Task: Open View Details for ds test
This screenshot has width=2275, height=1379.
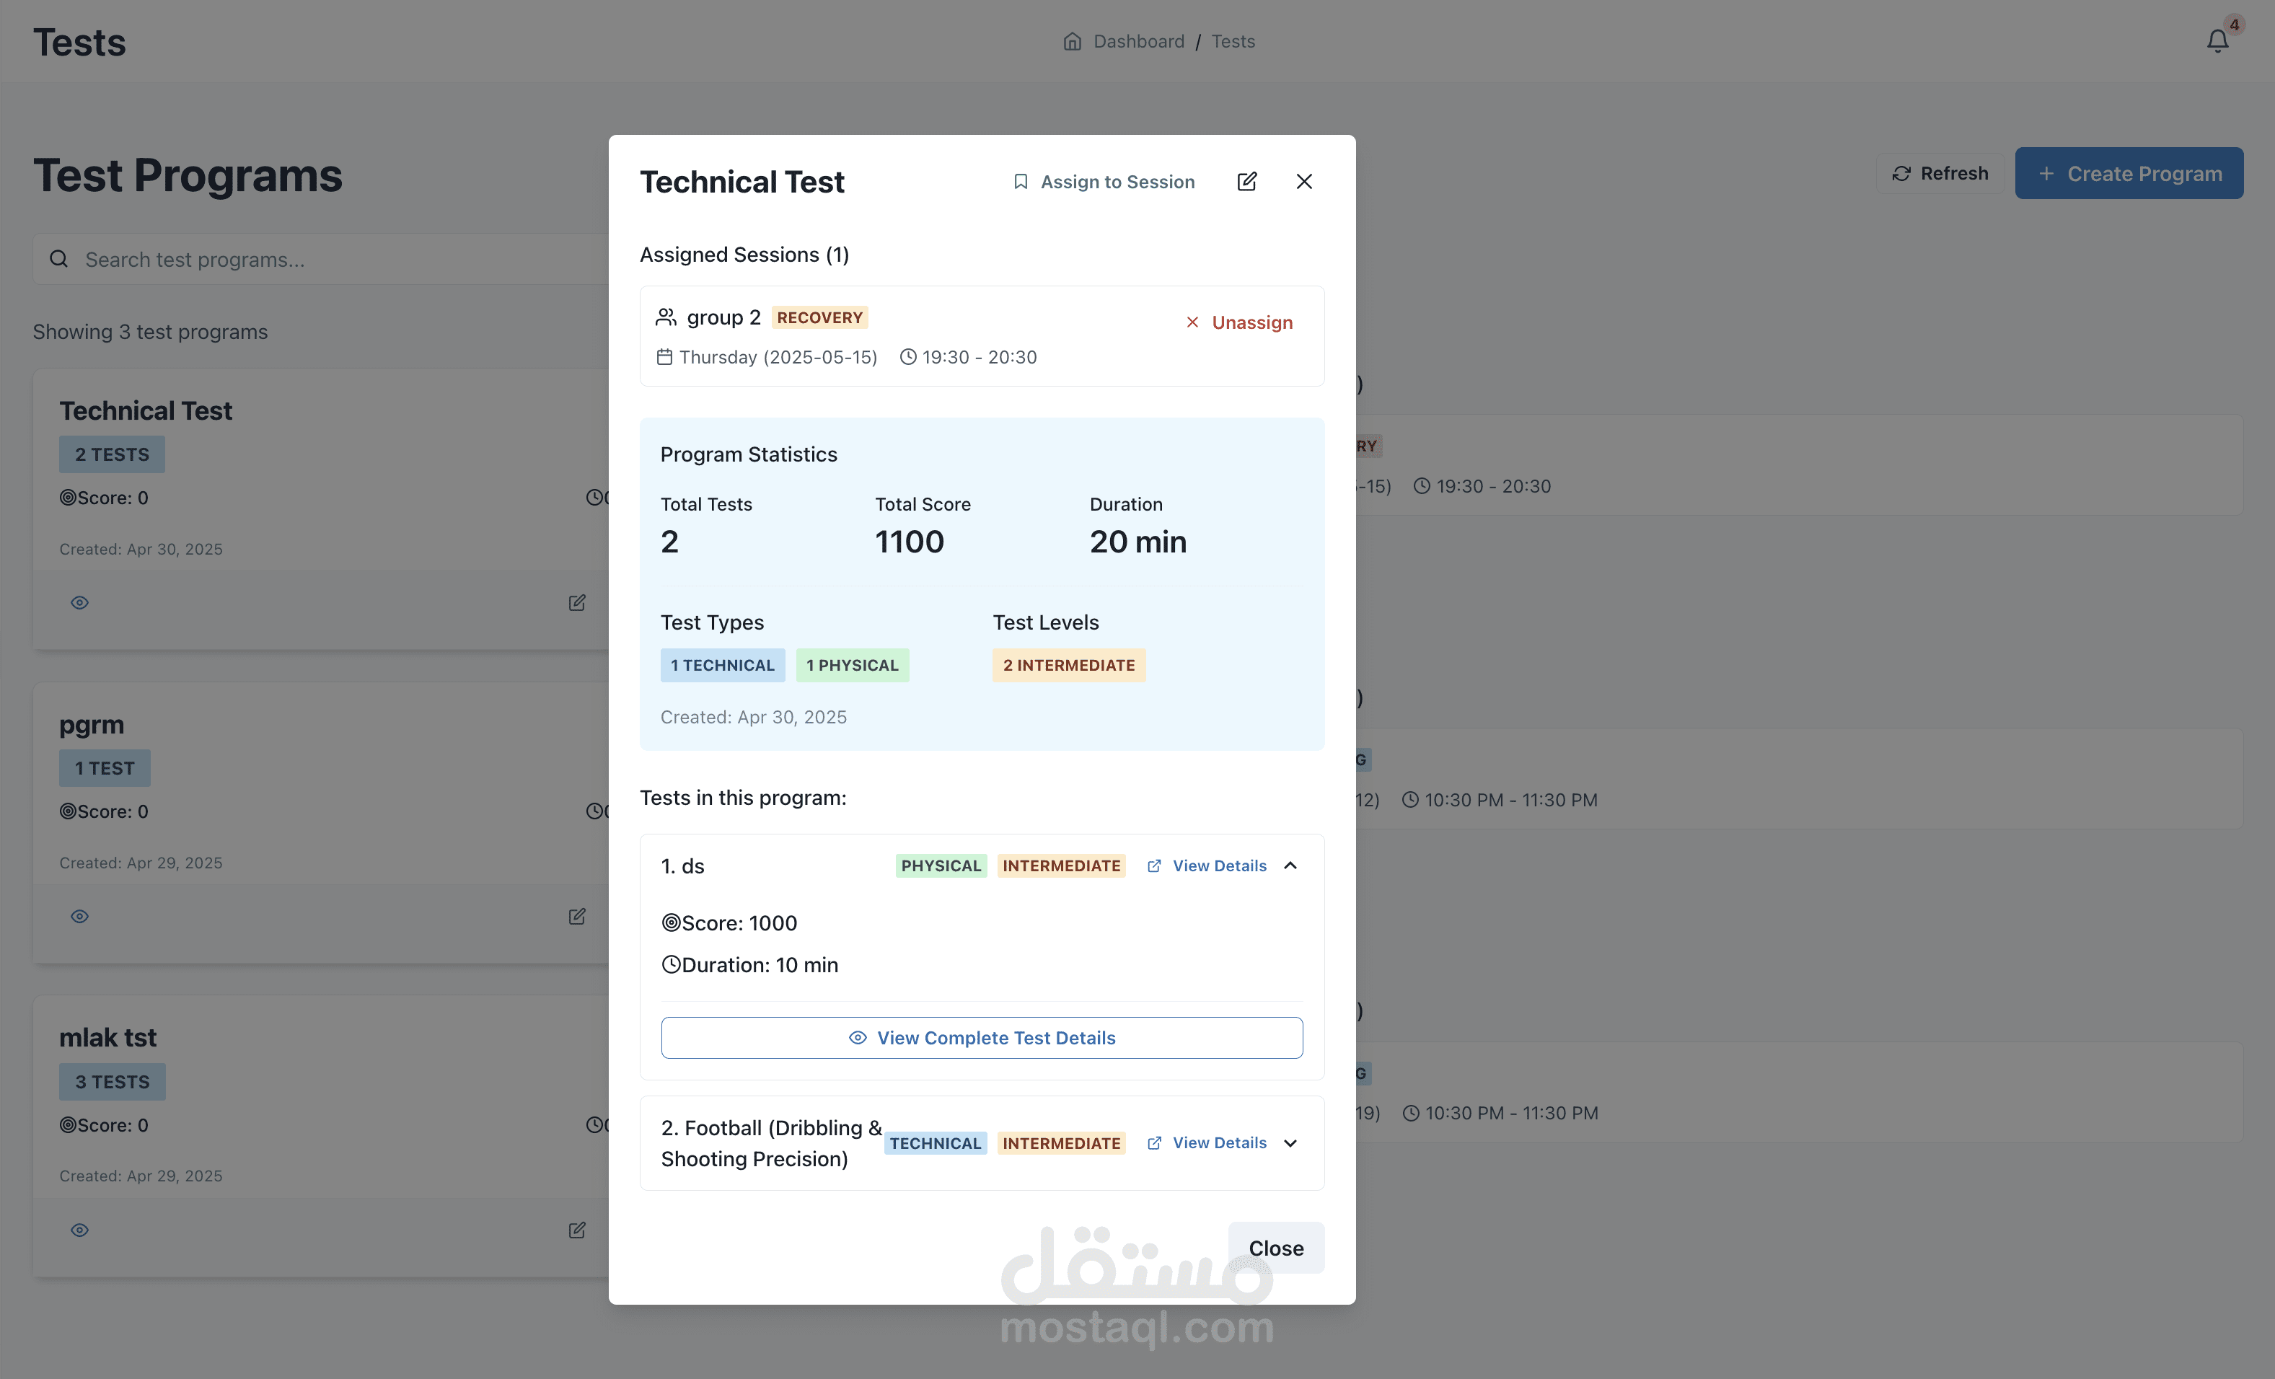Action: [x=1207, y=865]
